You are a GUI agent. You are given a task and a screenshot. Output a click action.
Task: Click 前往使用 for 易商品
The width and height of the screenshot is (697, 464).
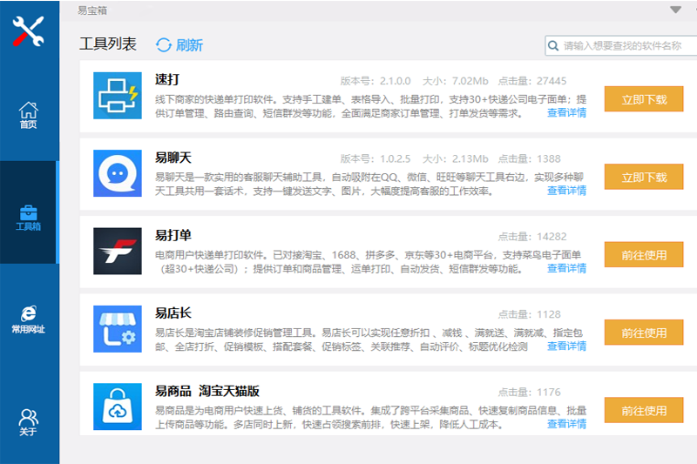644,411
